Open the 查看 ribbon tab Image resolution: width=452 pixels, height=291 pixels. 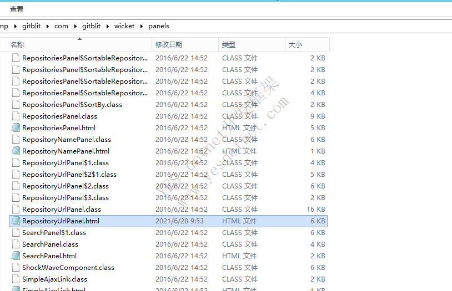(17, 9)
